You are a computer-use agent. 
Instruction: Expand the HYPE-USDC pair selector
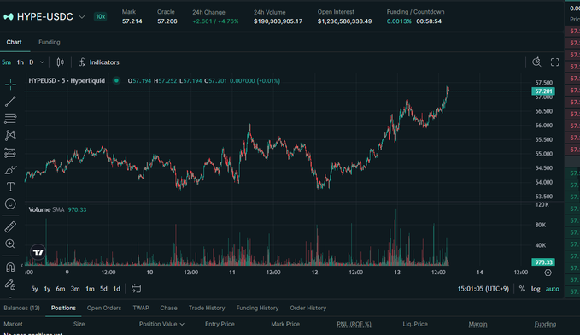click(x=82, y=16)
